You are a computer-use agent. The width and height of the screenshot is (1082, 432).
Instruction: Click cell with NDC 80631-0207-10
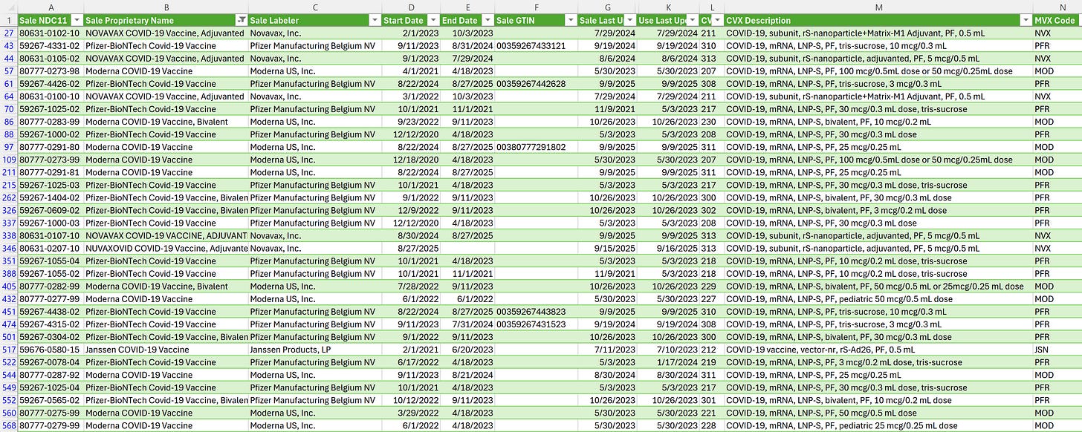pyautogui.click(x=51, y=248)
